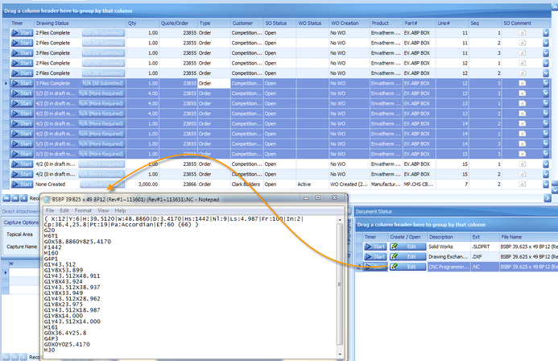Expand row dropdown arrow for Line 11 Seq 2

click(546, 43)
